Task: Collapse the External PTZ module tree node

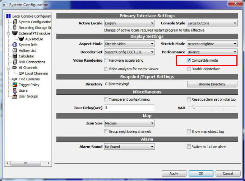Action: click(x=9, y=34)
